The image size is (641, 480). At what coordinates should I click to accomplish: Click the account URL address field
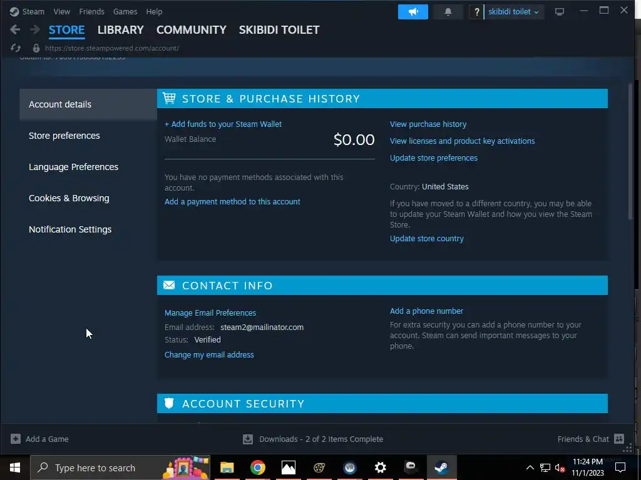[112, 48]
